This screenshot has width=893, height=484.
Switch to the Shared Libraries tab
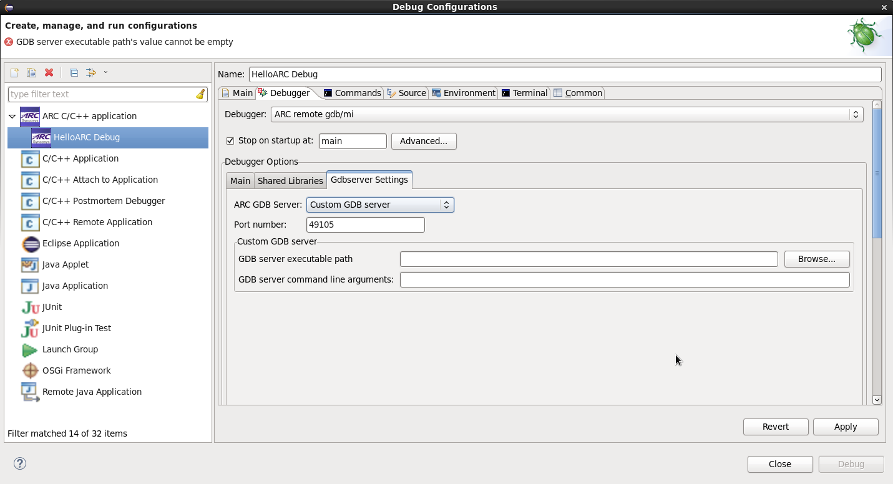click(290, 180)
